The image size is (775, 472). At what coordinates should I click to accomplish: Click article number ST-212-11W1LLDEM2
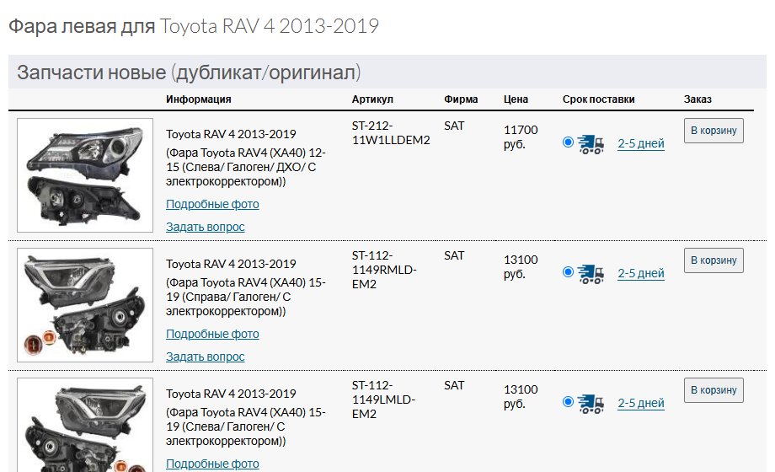391,132
